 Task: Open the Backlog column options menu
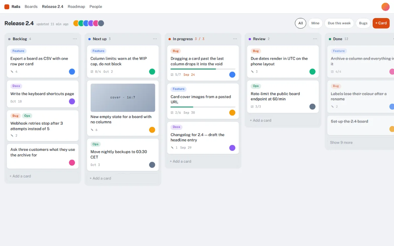click(75, 39)
